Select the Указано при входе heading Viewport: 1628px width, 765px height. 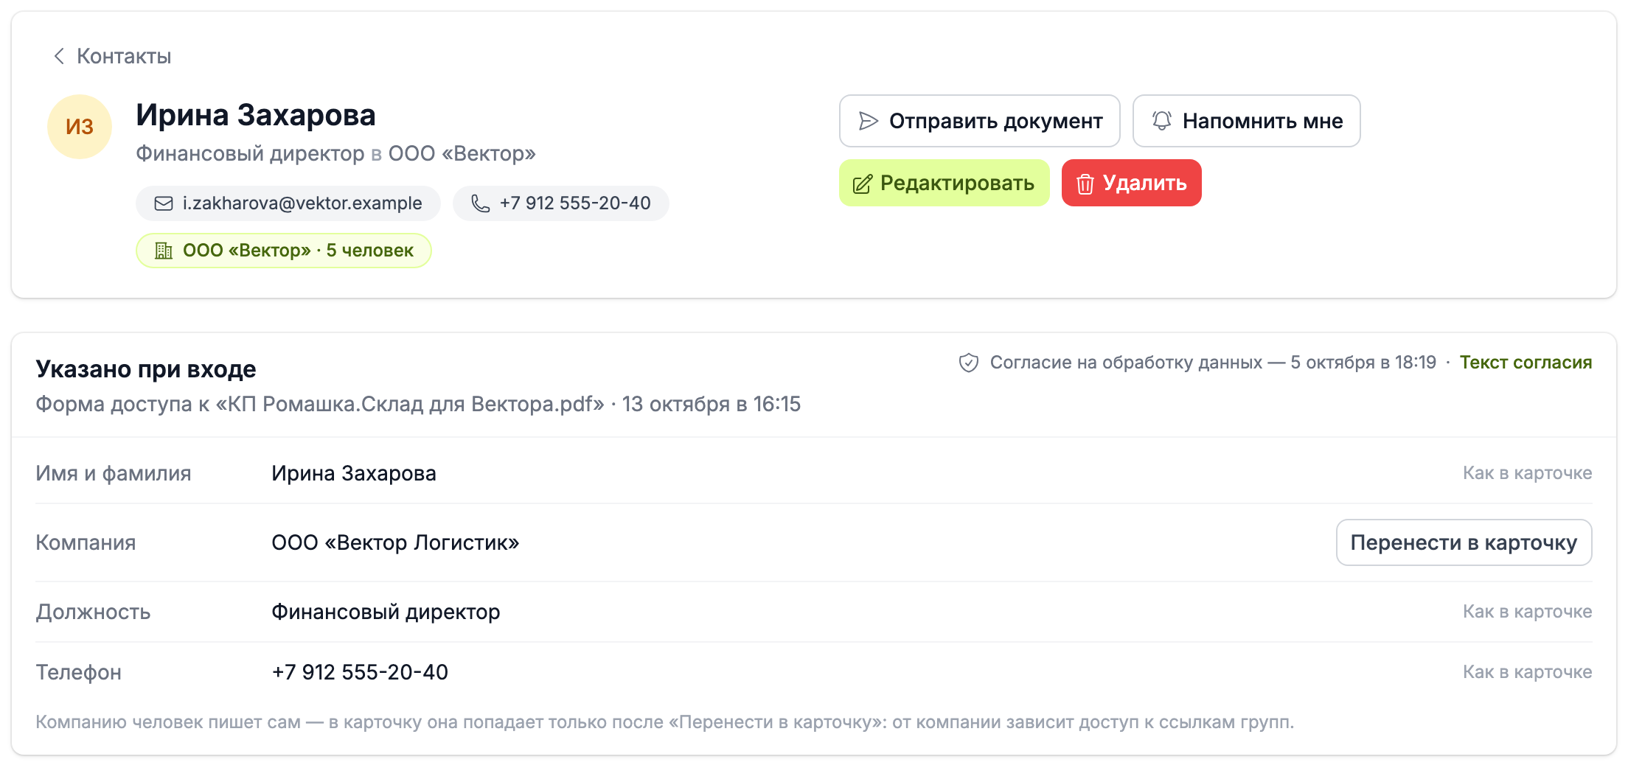pos(146,369)
